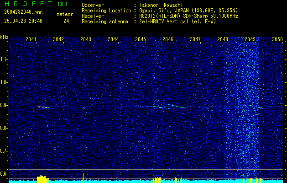The height and width of the screenshot is (183, 287).
Task: Click the red meteor echo near 2041
Action: point(42,107)
